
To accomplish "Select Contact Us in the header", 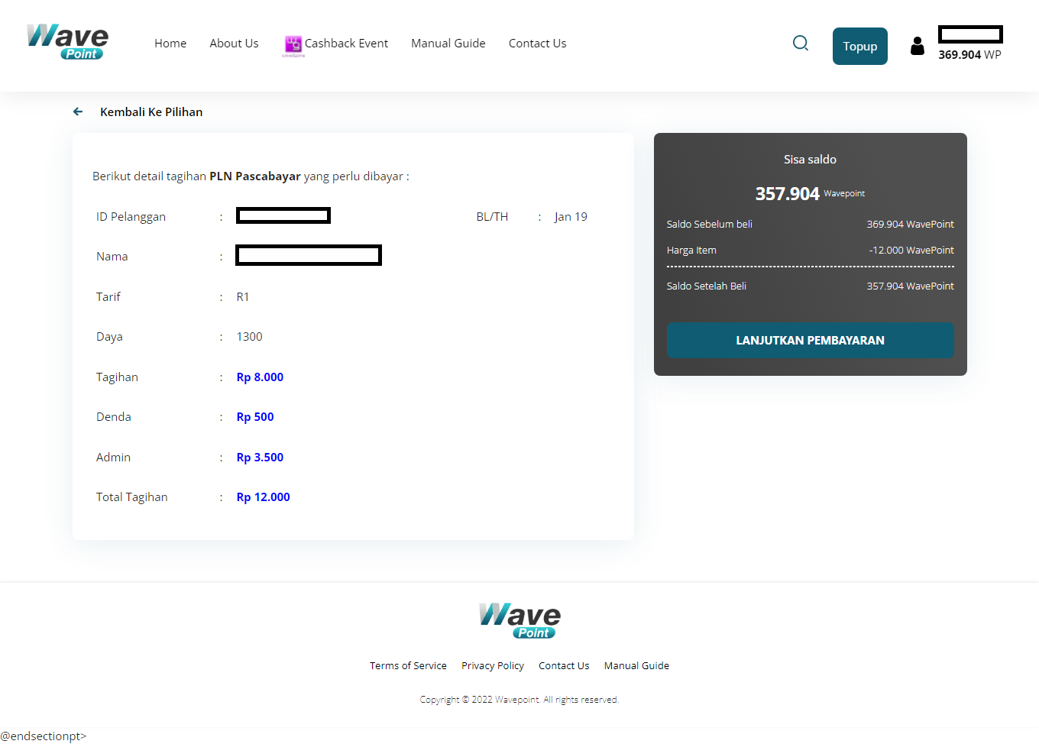I will 537,44.
